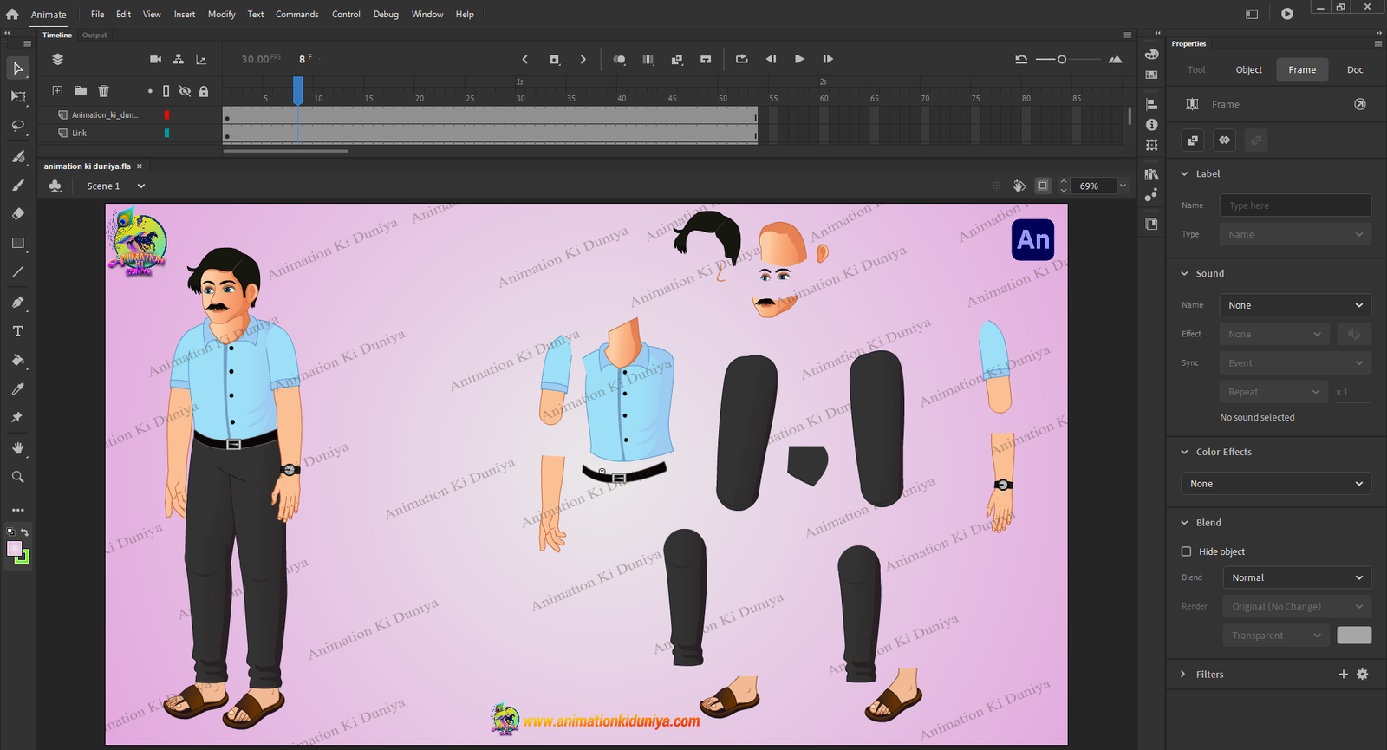Open the Color Effects None dropdown
The width and height of the screenshot is (1387, 750).
pyautogui.click(x=1276, y=484)
